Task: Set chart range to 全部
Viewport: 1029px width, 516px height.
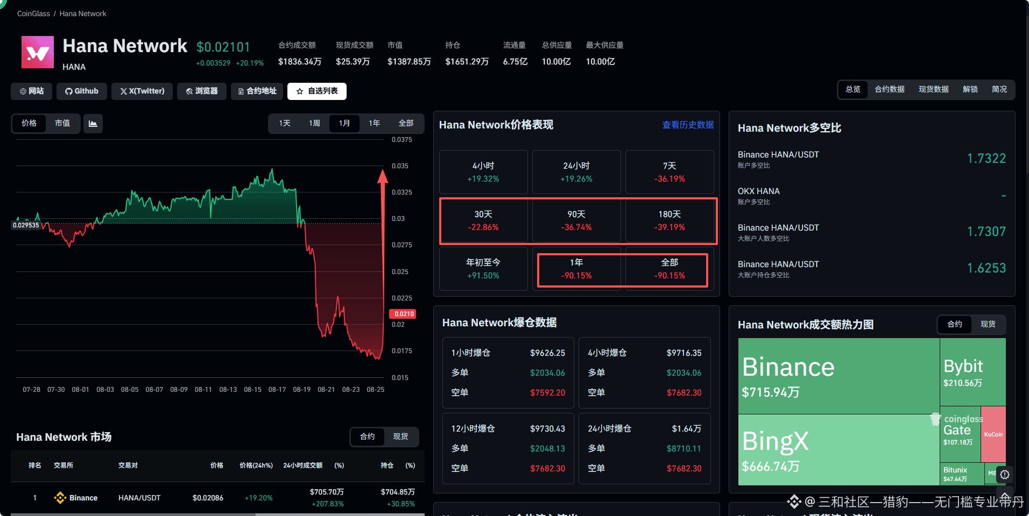Action: [406, 124]
